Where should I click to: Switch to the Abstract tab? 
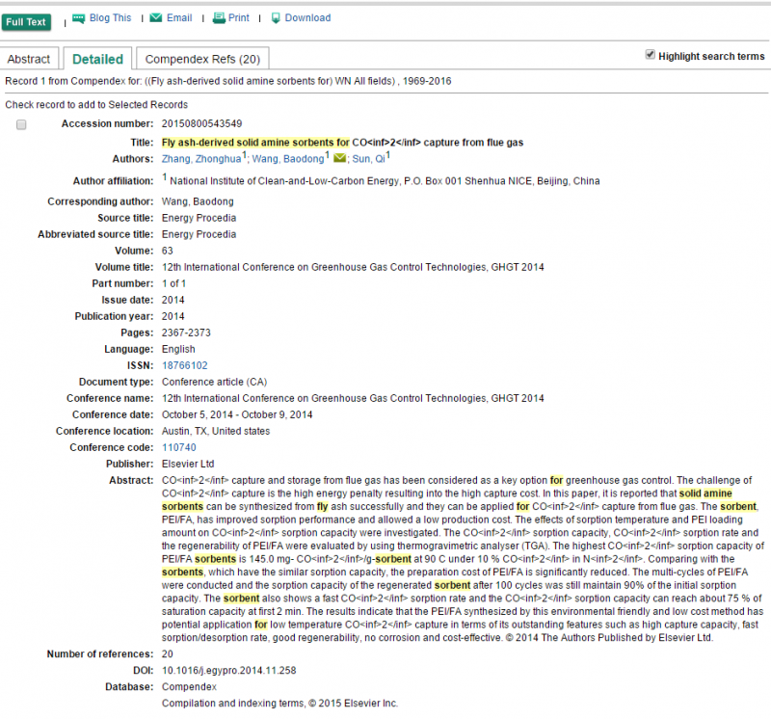pos(29,59)
